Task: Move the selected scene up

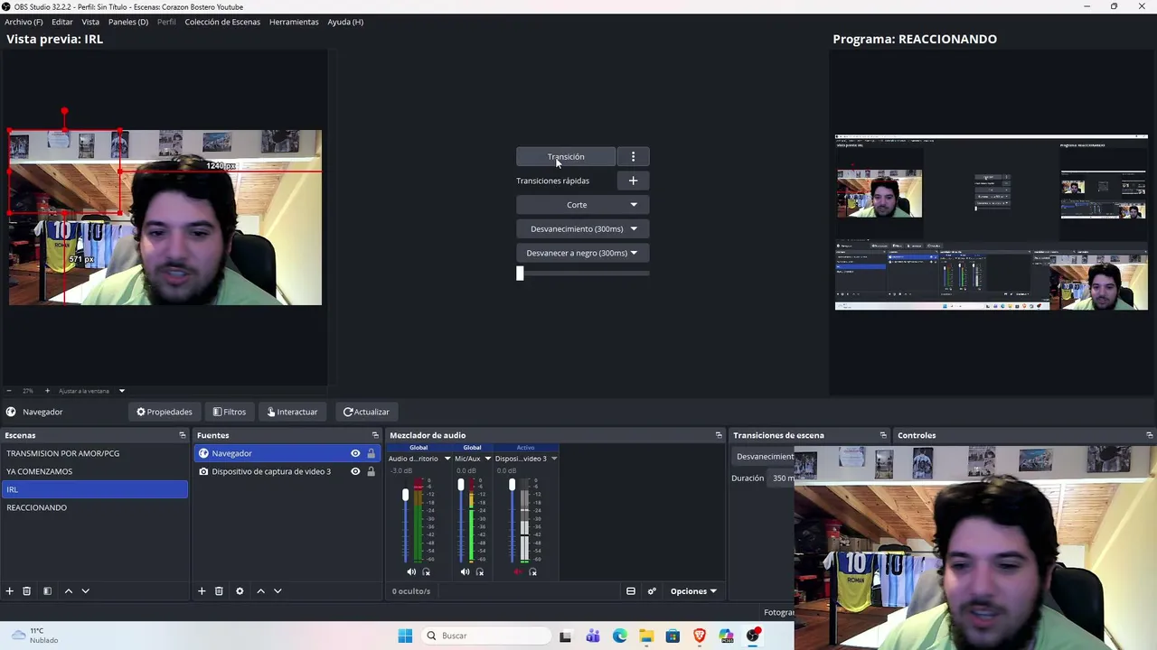Action: click(68, 591)
